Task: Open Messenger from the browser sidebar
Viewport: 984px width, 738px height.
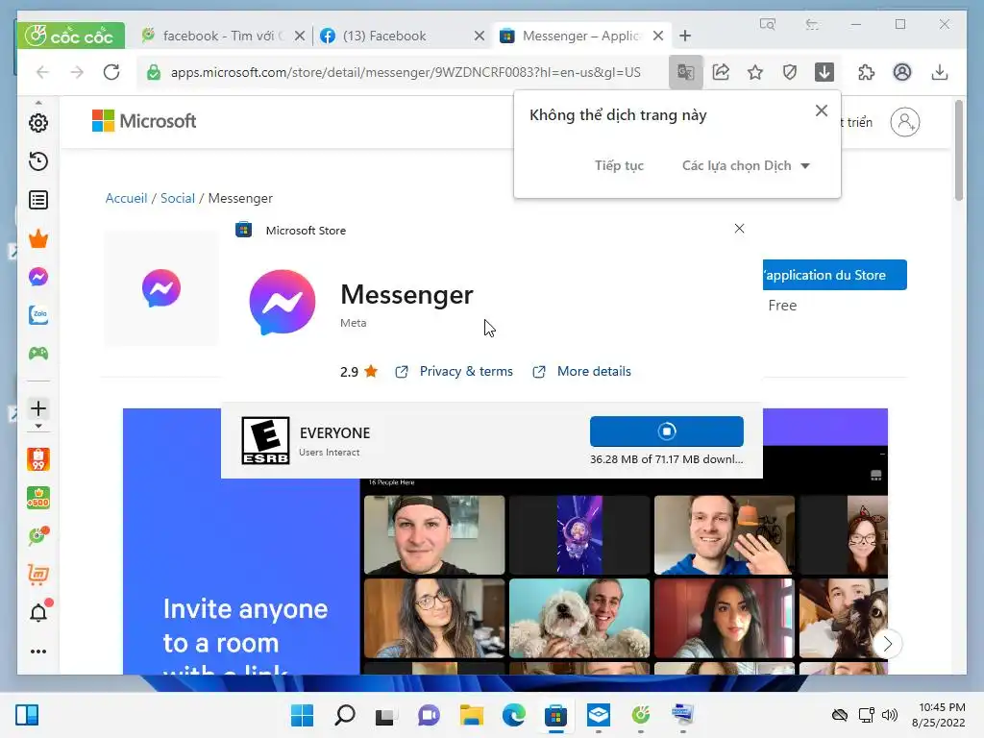Action: 38,277
